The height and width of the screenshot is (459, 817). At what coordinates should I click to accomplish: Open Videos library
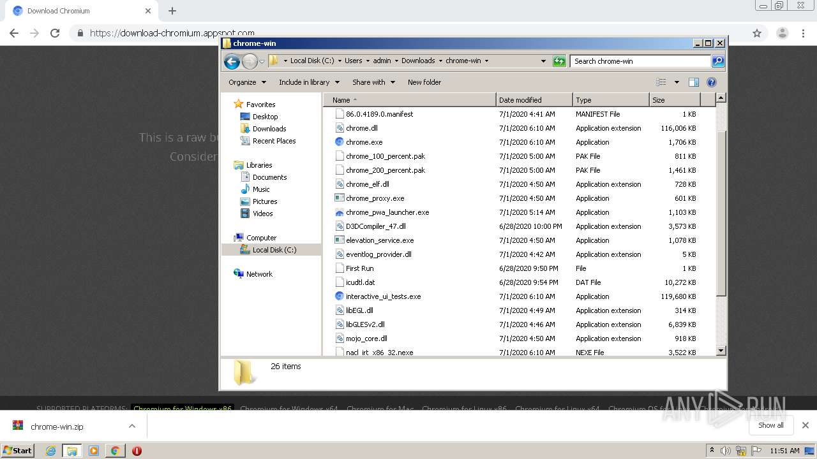point(262,214)
